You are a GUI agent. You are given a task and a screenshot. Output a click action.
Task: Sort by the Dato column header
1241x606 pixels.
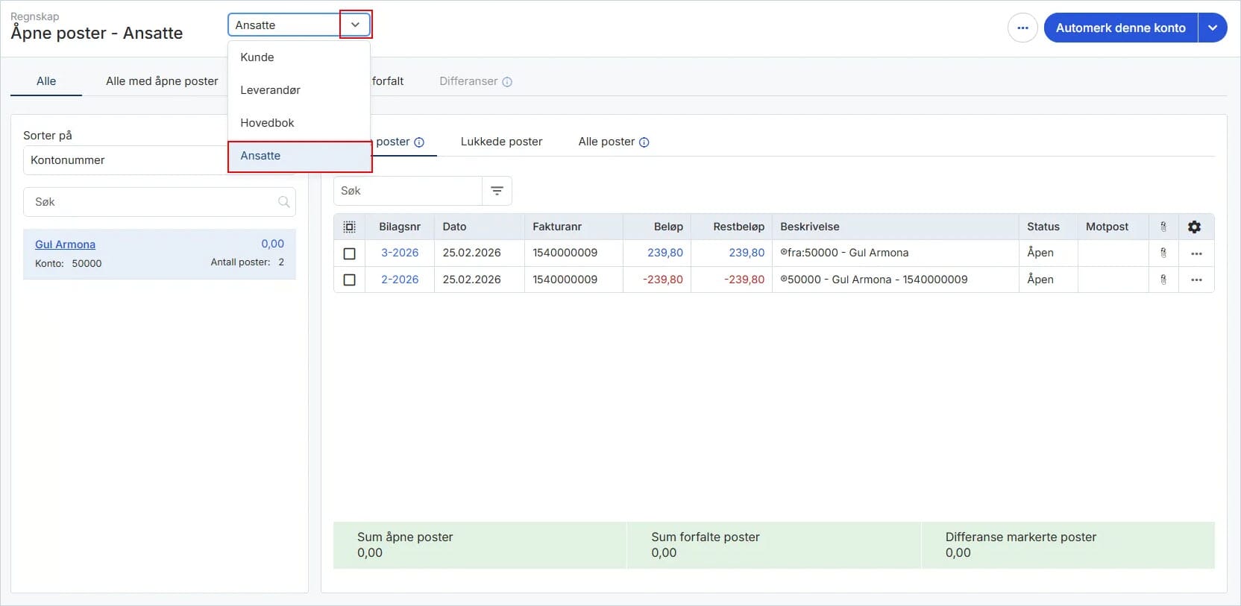click(479, 227)
